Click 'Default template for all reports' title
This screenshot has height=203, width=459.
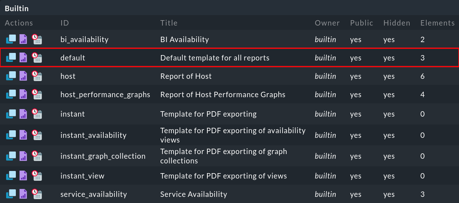(x=215, y=58)
